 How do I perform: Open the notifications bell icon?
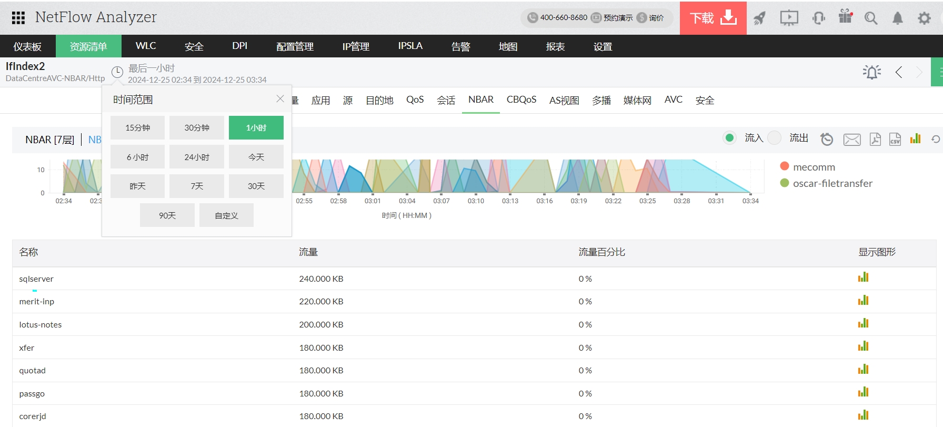[x=898, y=18]
